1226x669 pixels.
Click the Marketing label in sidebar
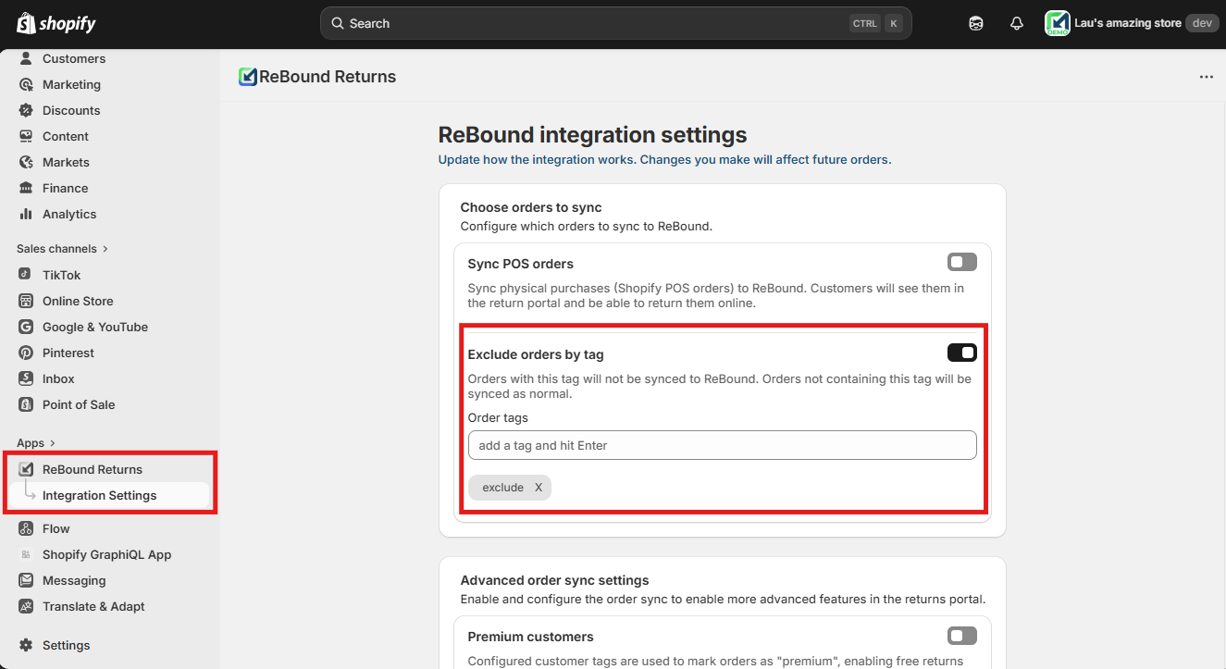[x=71, y=84]
